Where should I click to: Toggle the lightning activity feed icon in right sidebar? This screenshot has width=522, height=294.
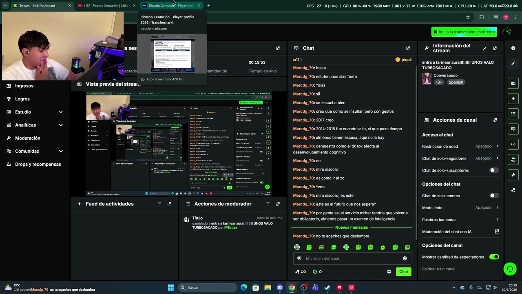click(x=513, y=98)
